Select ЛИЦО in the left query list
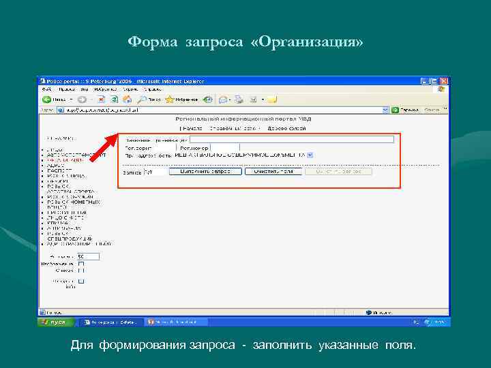 pos(55,150)
